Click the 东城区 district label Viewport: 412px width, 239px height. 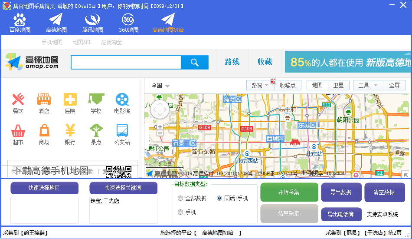click(307, 125)
